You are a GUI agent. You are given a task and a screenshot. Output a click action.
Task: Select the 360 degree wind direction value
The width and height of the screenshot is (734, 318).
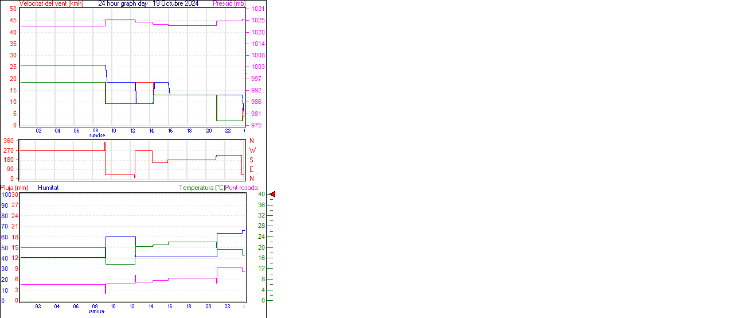click(9, 141)
